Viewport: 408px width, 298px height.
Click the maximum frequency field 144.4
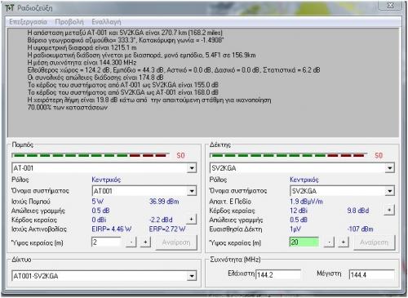pyautogui.click(x=371, y=274)
